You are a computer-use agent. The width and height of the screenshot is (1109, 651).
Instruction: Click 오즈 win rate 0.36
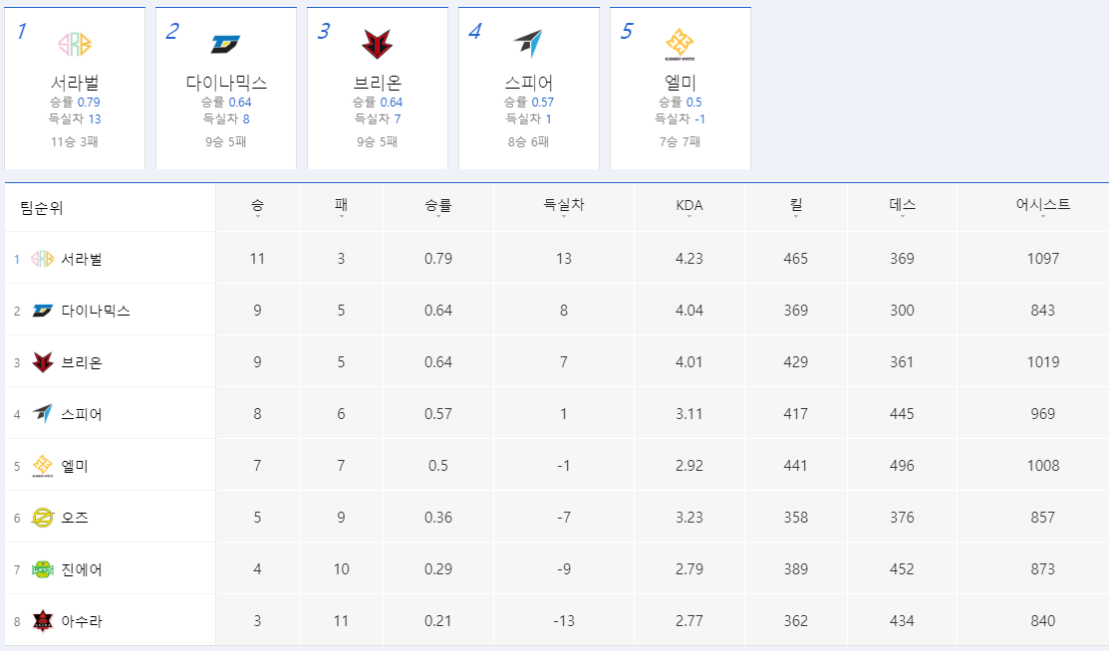pos(437,518)
